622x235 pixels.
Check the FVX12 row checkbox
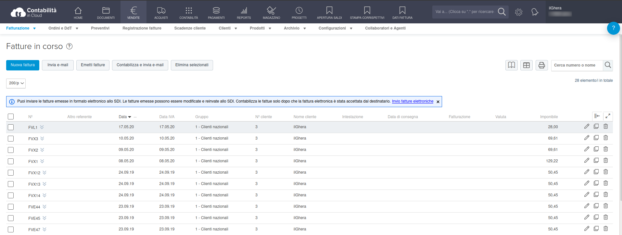pos(11,173)
